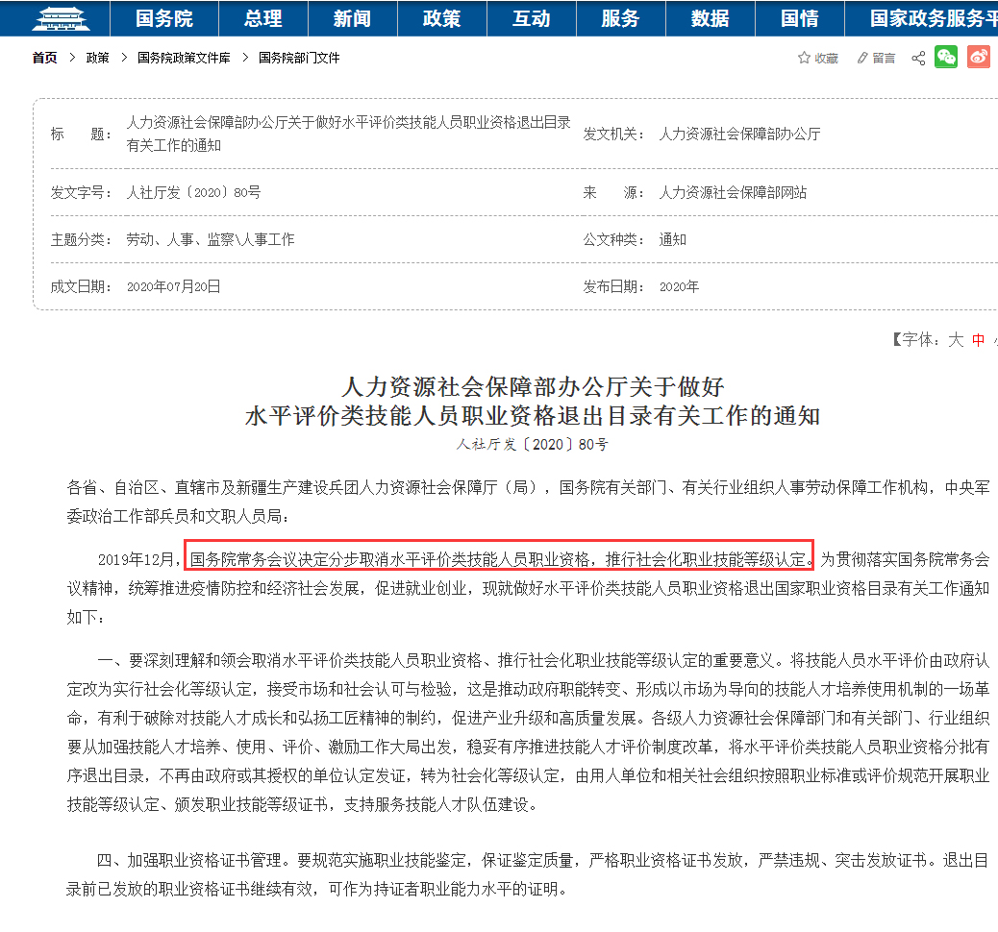Share the page via WeChat icon
The width and height of the screenshot is (998, 932).
946,58
